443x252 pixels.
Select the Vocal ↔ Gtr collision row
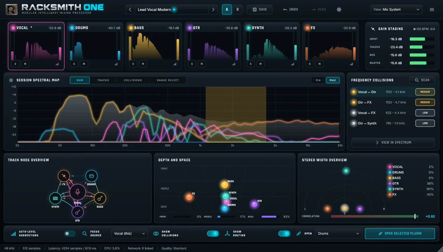click(x=393, y=92)
